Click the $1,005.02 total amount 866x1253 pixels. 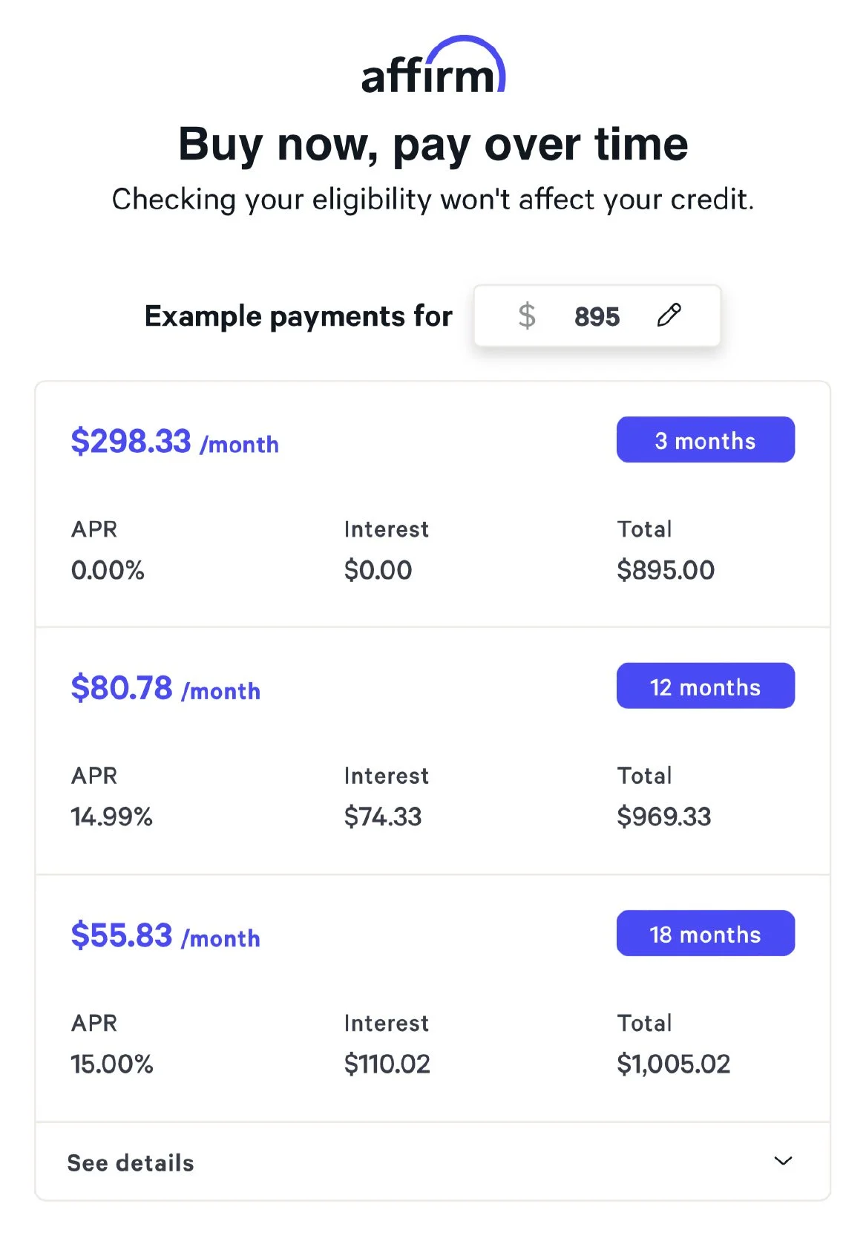(673, 1064)
